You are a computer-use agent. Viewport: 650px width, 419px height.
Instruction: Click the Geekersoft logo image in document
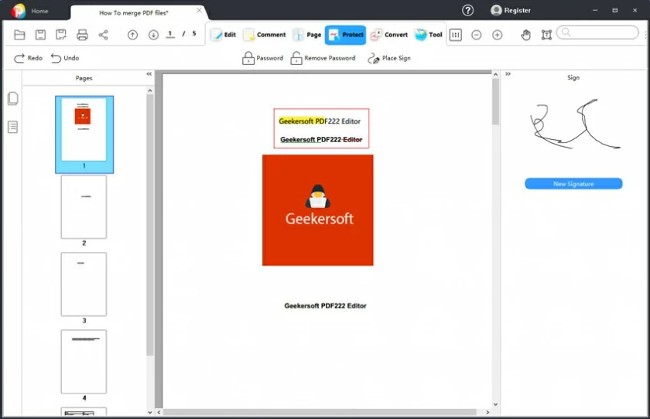[x=318, y=210]
